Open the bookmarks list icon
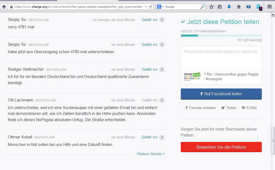The image size is (275, 170). (x=220, y=7)
